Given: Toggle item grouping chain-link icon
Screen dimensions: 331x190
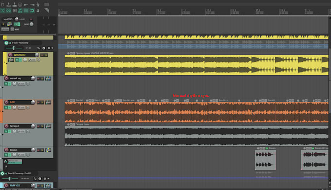Looking at the screenshot, I should pyautogui.click(x=9, y=10).
